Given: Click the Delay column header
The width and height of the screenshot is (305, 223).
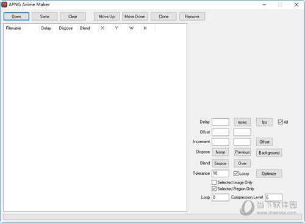Looking at the screenshot, I should point(48,28).
